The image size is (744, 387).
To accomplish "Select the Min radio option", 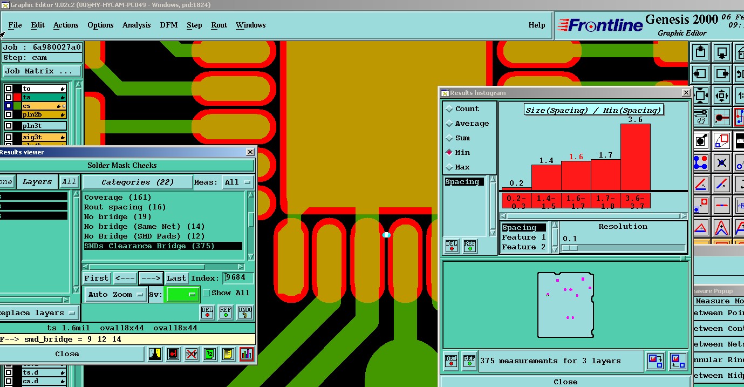I will click(449, 153).
